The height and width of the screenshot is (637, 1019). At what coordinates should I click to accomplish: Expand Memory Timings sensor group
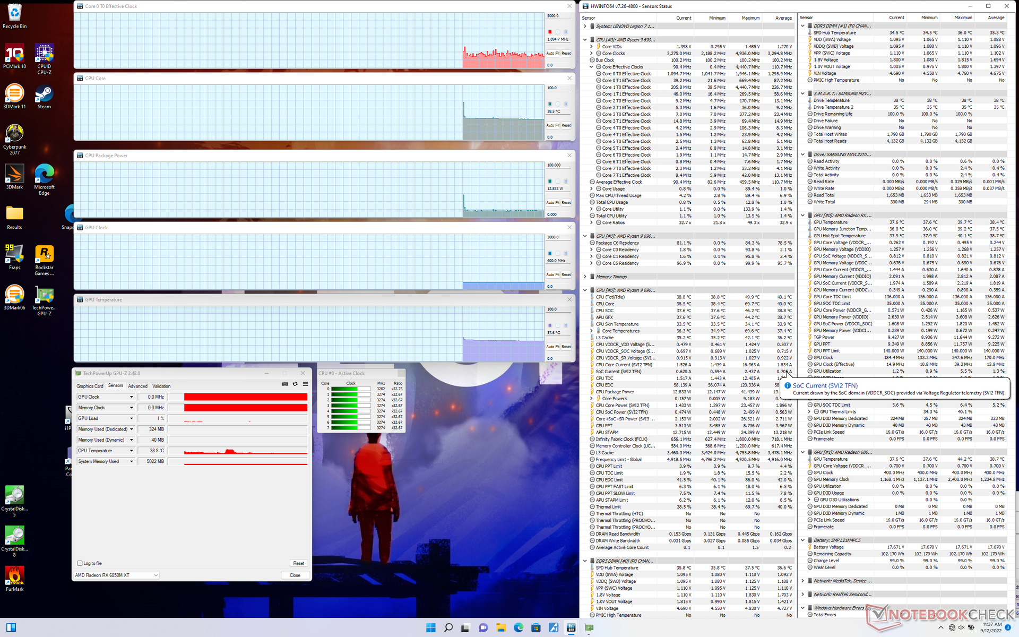coord(585,277)
